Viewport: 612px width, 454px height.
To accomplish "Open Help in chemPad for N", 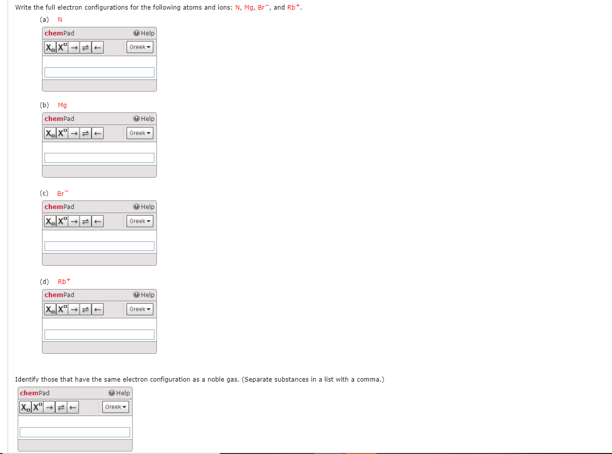I will [x=144, y=33].
